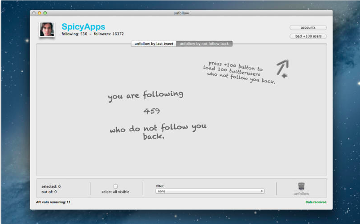Click the unfollow label under the trash icon
This screenshot has height=224, width=360.
point(301,194)
